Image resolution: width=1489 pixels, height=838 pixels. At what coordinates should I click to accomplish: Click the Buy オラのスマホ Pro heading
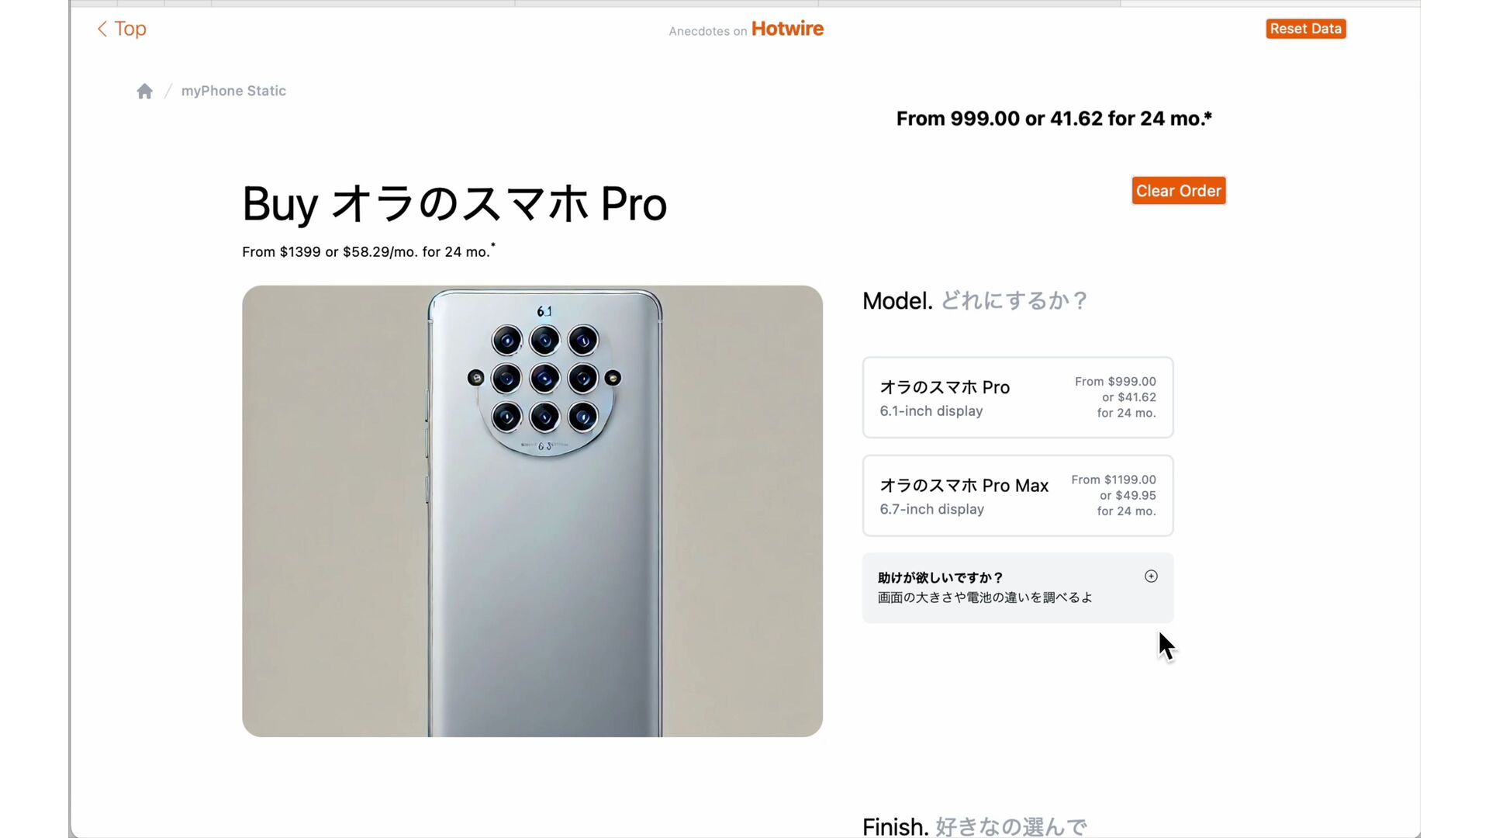click(x=454, y=204)
